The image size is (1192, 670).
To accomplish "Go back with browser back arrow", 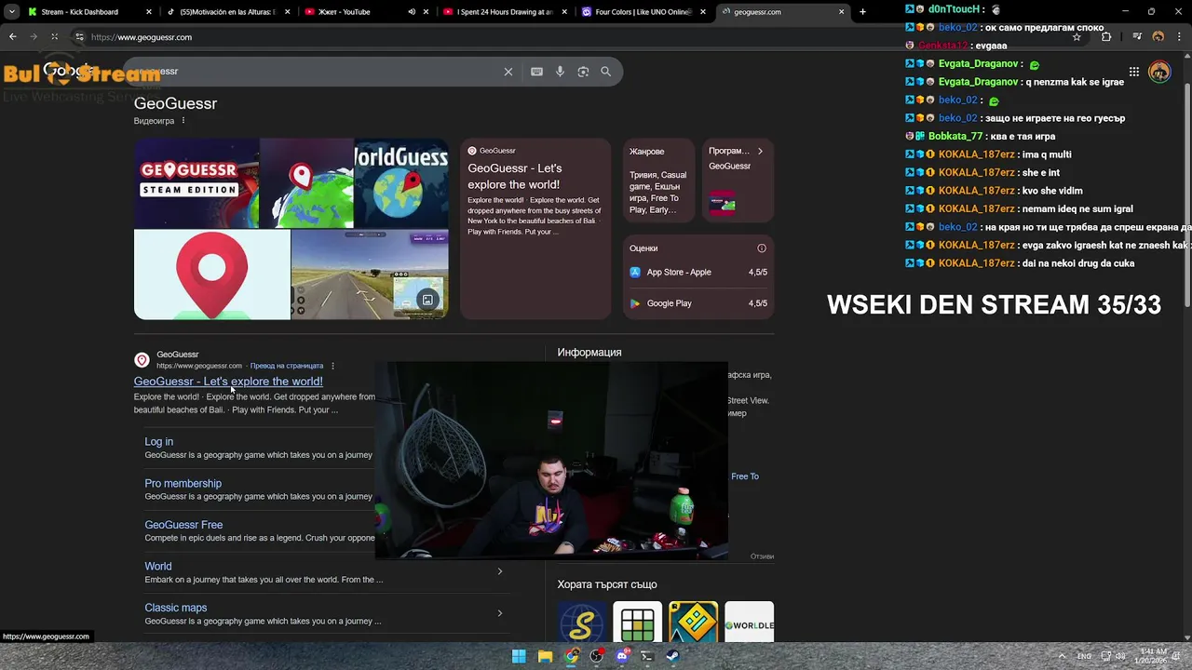I will pyautogui.click(x=12, y=37).
